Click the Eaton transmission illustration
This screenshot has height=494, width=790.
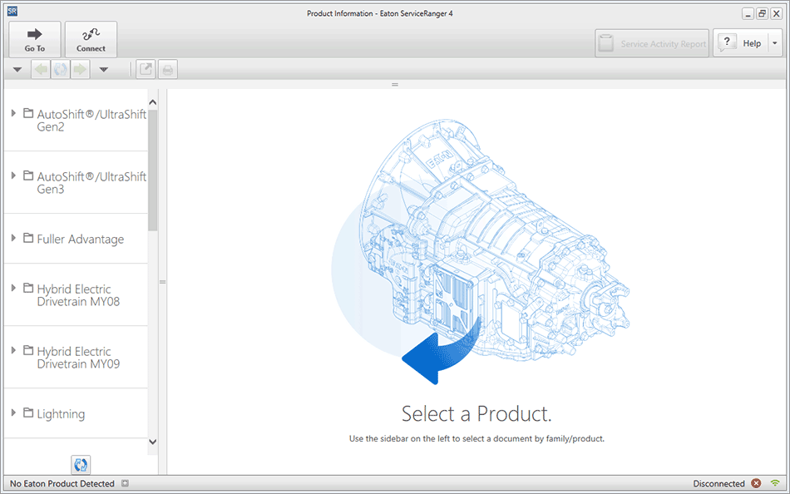(481, 252)
